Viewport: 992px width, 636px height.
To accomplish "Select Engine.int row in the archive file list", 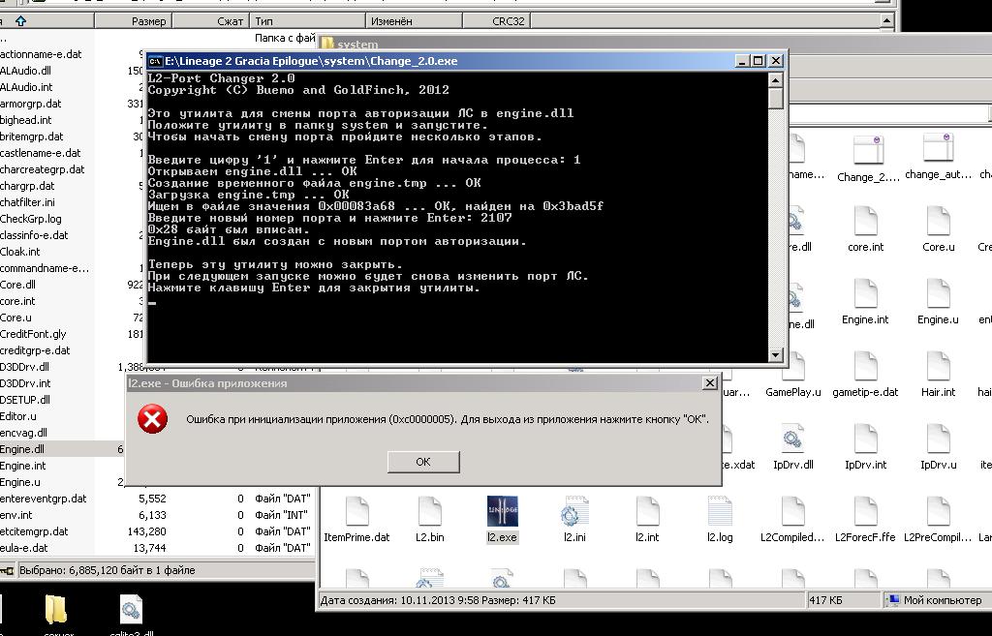I will pos(23,466).
